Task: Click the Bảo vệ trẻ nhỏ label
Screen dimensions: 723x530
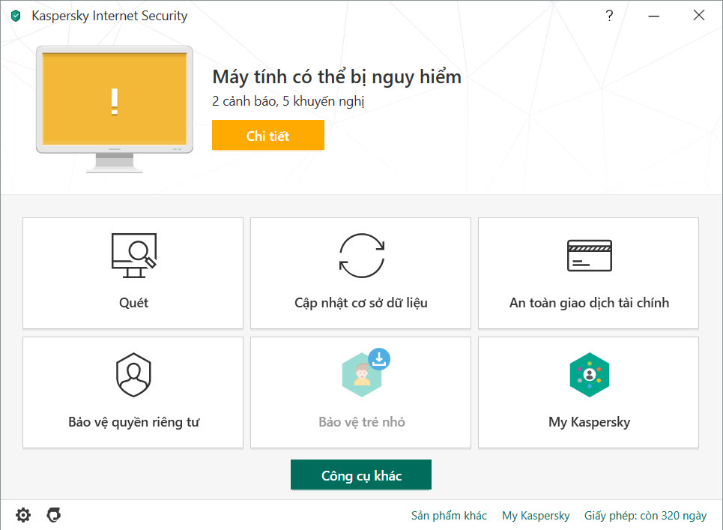Action: coord(361,421)
